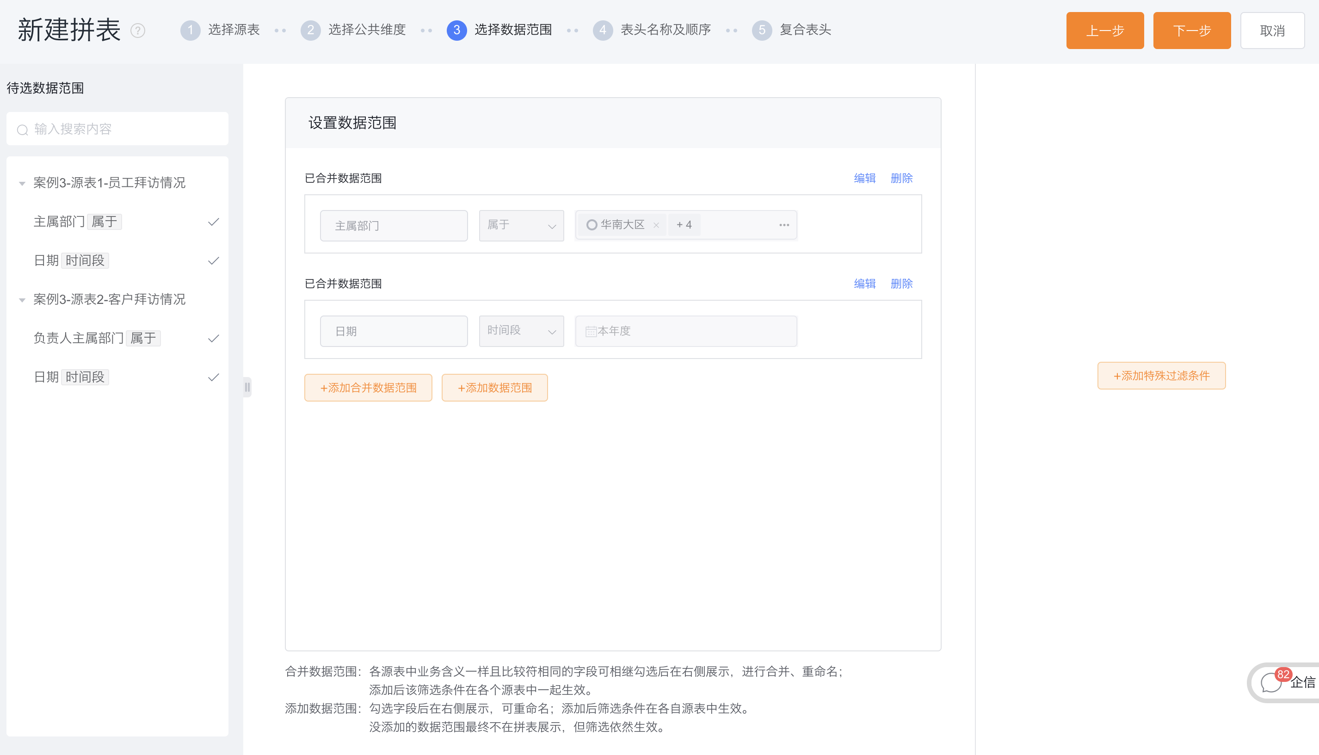Expand the +4 hidden departments tag
The width and height of the screenshot is (1319, 755).
click(684, 225)
